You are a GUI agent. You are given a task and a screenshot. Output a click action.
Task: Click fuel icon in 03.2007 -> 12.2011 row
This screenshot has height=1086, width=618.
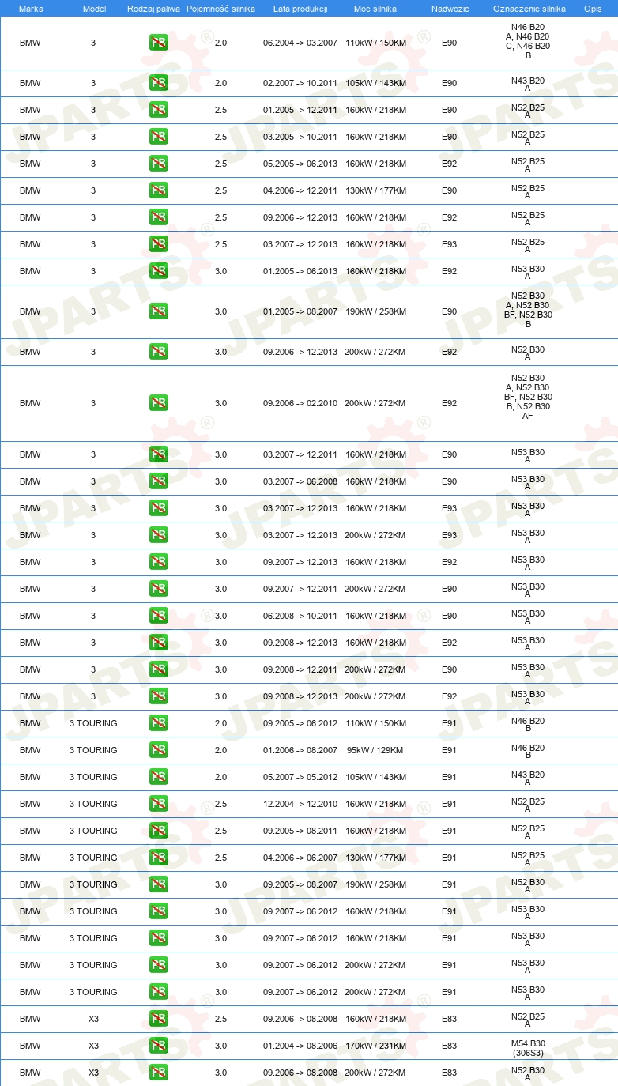[x=158, y=454]
